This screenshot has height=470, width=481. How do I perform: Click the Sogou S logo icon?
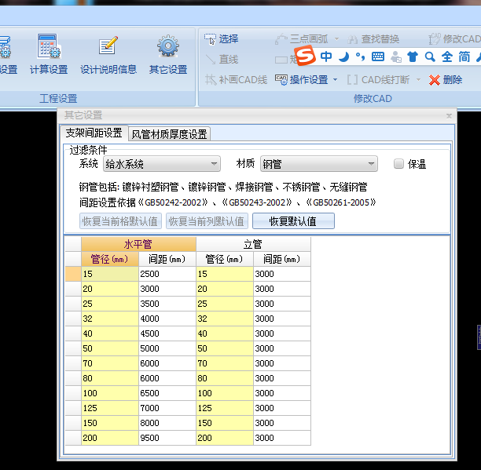coord(304,56)
